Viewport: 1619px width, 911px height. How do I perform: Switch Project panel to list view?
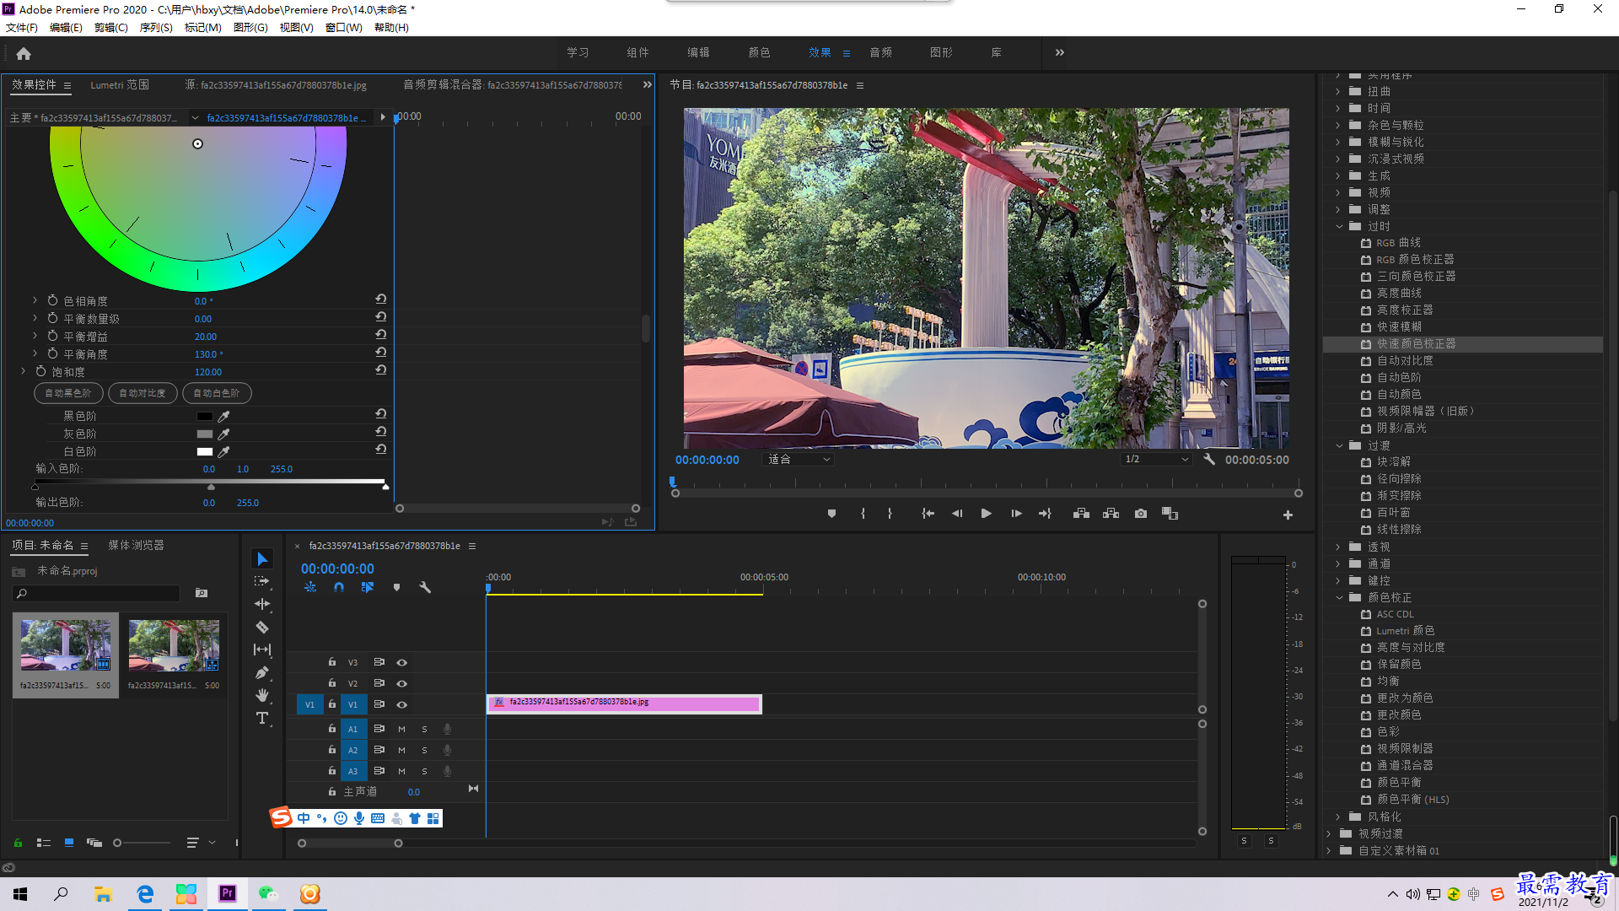pos(44,843)
